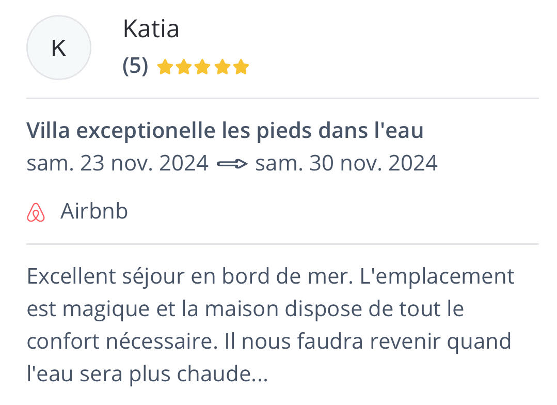This screenshot has width=557, height=405.
Task: Open reviewer name Katia
Action: (x=151, y=29)
